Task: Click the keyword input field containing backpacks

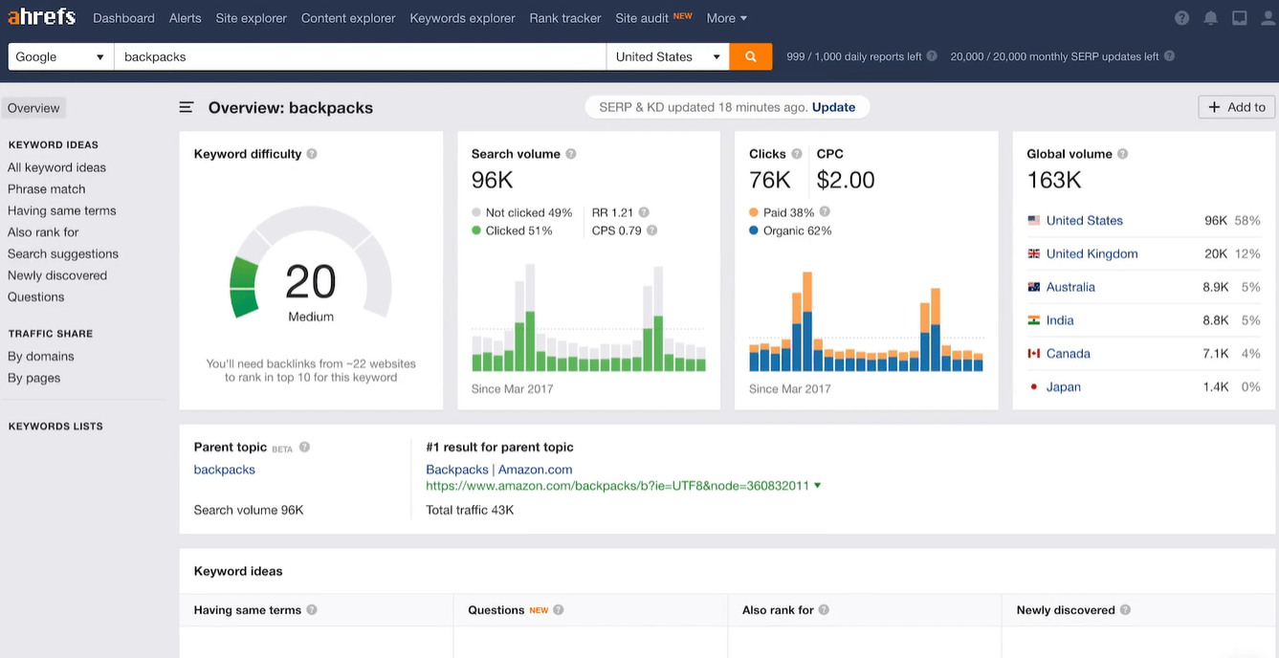Action: [359, 56]
